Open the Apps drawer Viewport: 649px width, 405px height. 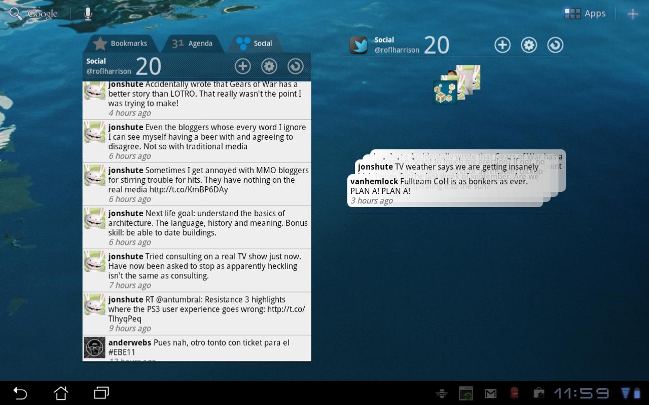coord(585,14)
